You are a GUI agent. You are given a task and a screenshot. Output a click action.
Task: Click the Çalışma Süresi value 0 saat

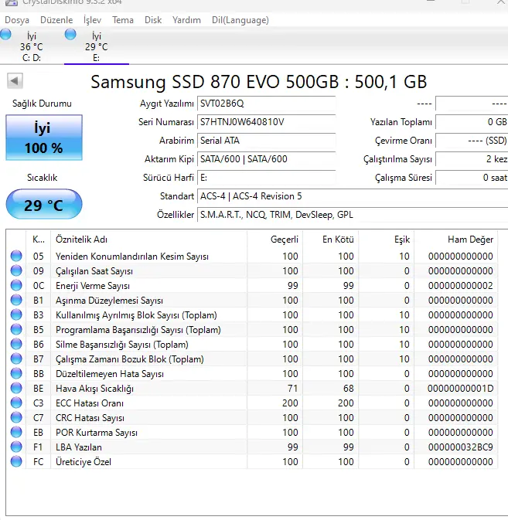[472, 178]
